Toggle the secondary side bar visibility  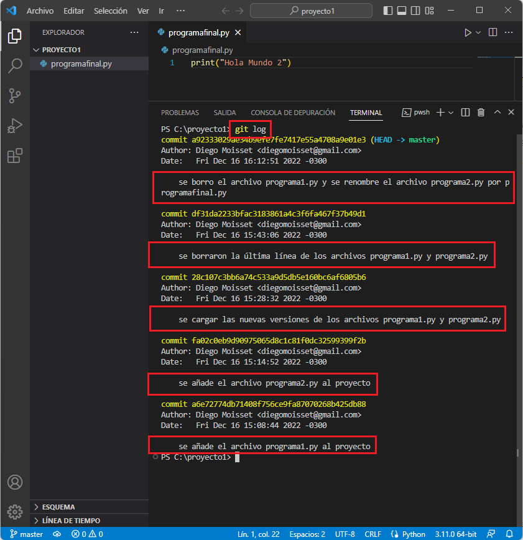415,11
